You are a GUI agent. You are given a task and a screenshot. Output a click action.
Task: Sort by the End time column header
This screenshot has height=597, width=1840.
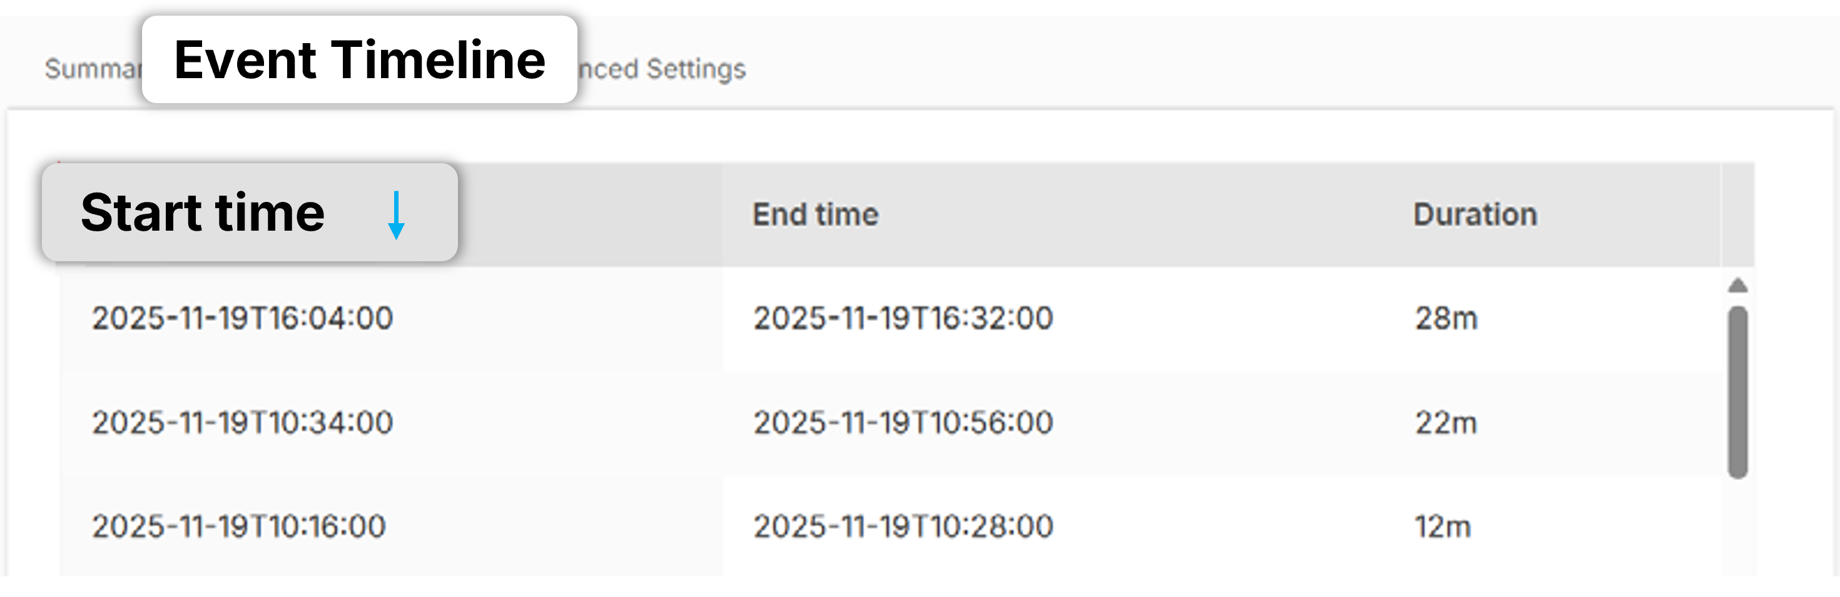pos(815,214)
